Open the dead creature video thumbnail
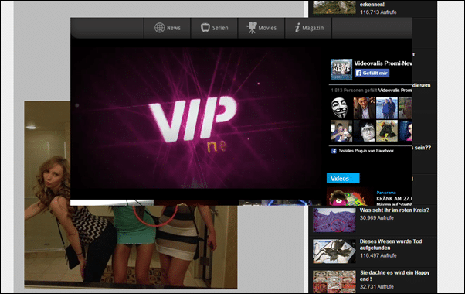The height and width of the screenshot is (294, 465). tap(334, 251)
